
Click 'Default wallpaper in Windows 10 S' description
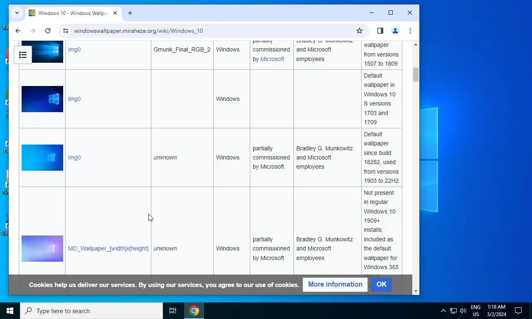(x=380, y=99)
